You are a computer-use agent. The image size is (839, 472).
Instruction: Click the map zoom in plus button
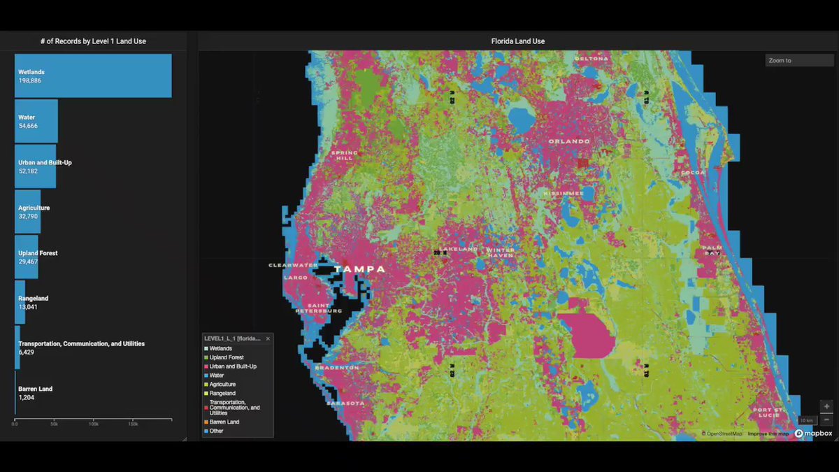click(826, 407)
